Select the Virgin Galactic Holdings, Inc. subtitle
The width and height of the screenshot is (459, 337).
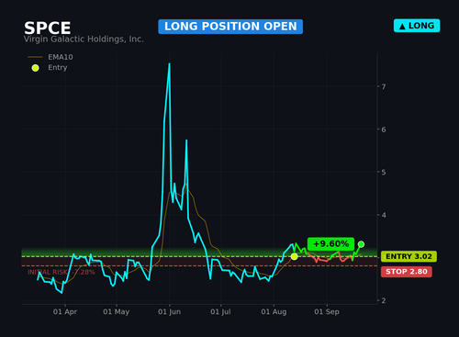pos(84,39)
